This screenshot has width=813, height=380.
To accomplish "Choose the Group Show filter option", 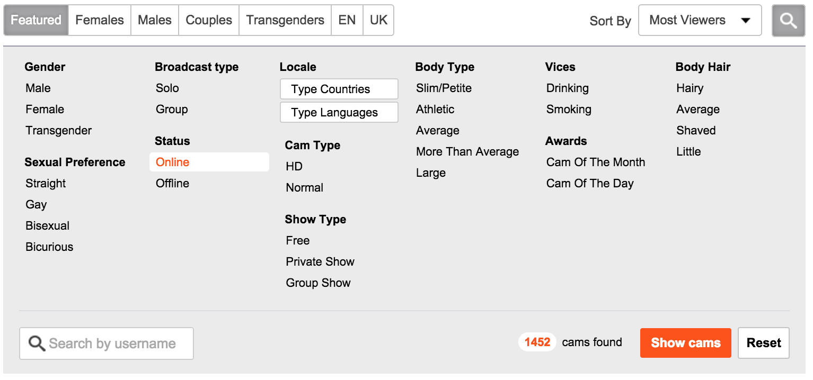I will pyautogui.click(x=318, y=283).
